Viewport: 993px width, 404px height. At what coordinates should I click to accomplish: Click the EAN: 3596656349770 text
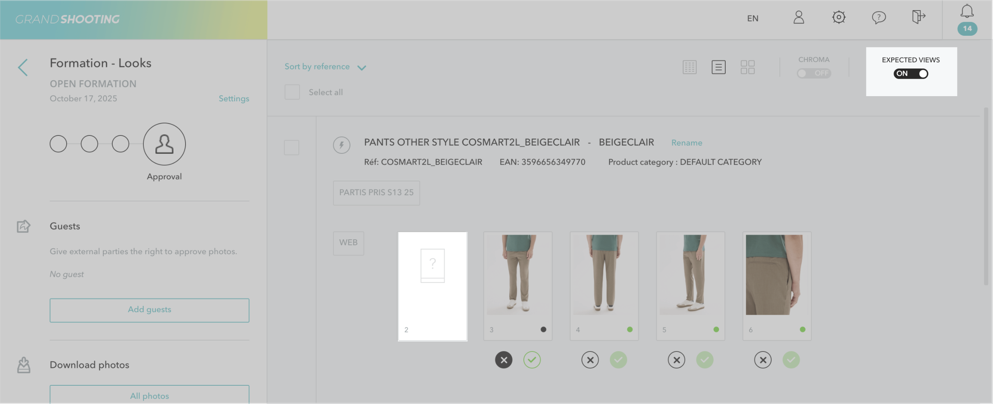pos(542,162)
